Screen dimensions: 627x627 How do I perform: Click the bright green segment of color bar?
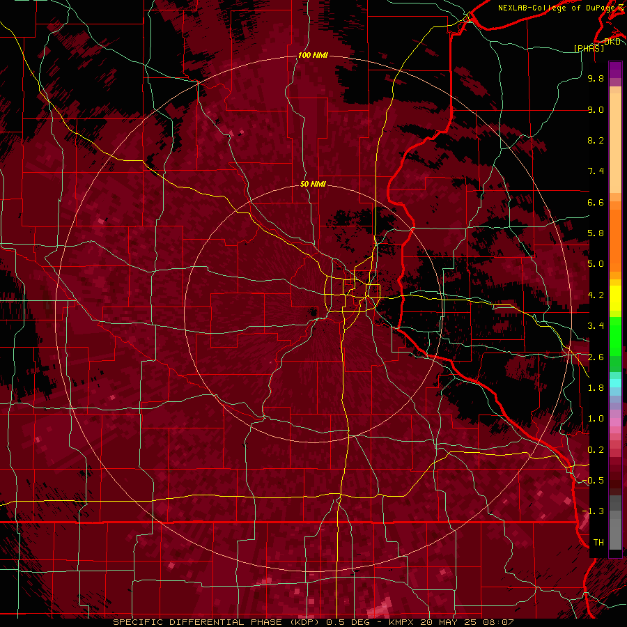pyautogui.click(x=615, y=336)
